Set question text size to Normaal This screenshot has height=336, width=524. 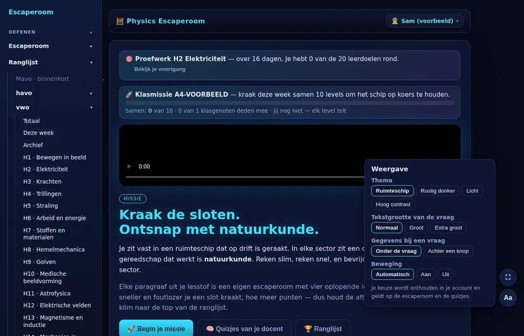tap(387, 227)
